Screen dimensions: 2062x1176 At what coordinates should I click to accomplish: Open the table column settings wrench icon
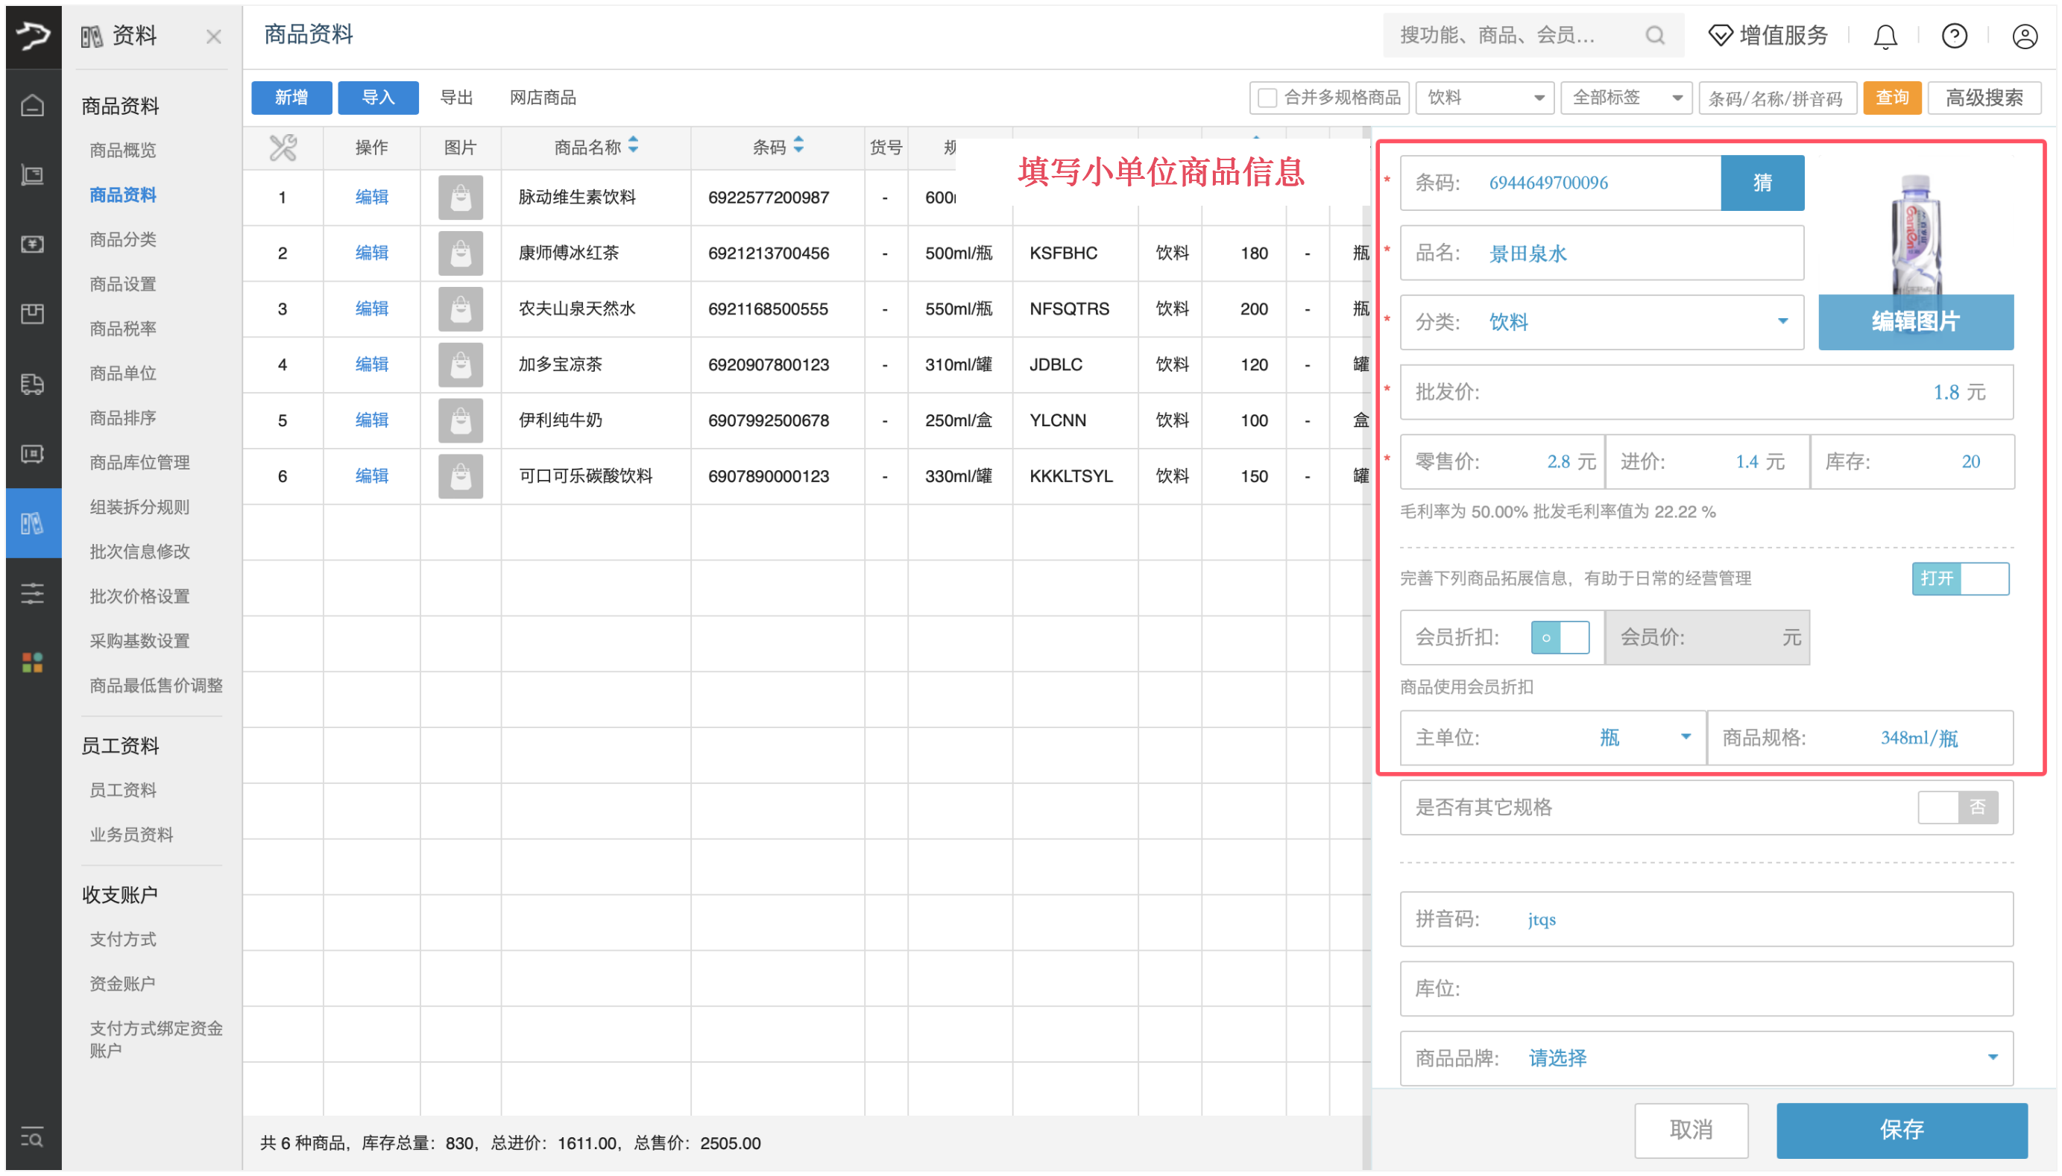pyautogui.click(x=283, y=147)
